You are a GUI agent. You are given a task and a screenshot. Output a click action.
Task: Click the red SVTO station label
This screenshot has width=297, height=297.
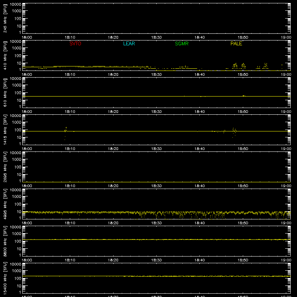click(x=75, y=43)
